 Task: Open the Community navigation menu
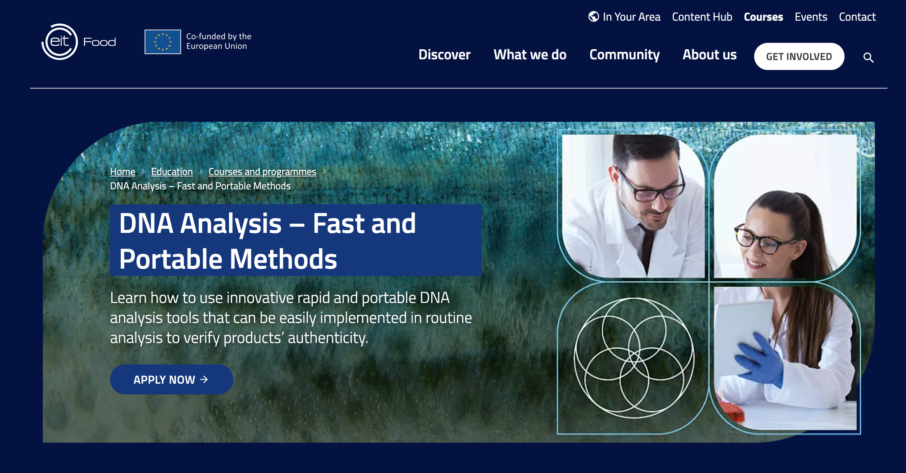tap(624, 55)
